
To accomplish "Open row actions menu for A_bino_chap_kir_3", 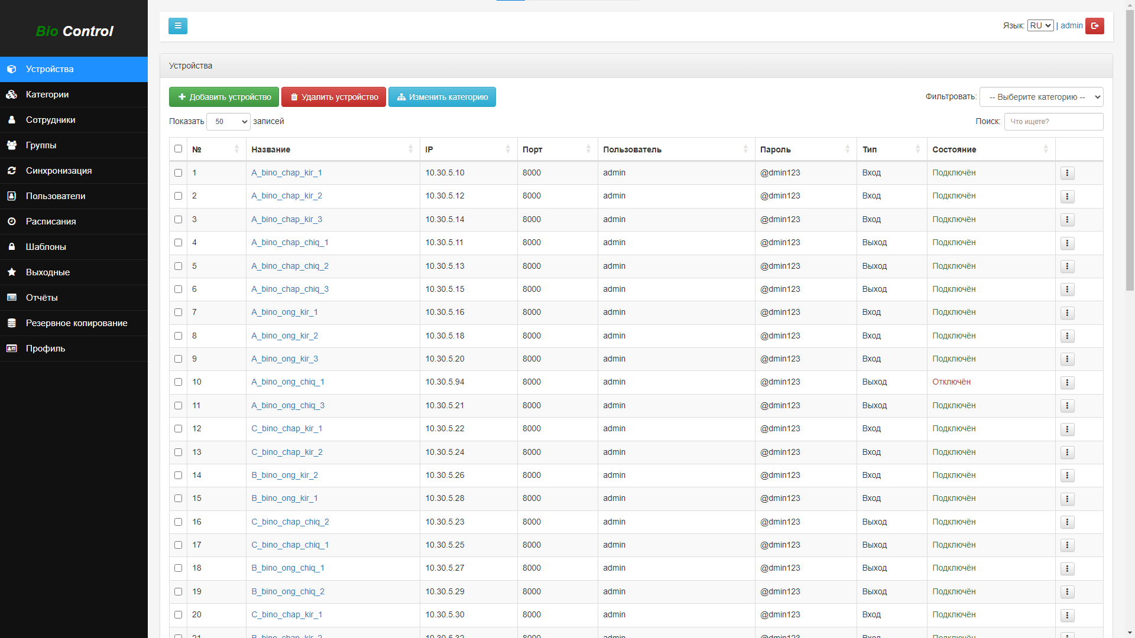I will point(1068,220).
